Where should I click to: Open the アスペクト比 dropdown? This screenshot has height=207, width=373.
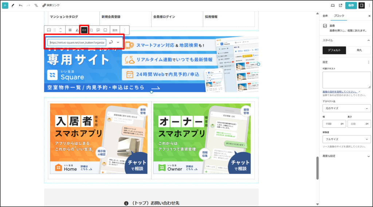point(346,108)
